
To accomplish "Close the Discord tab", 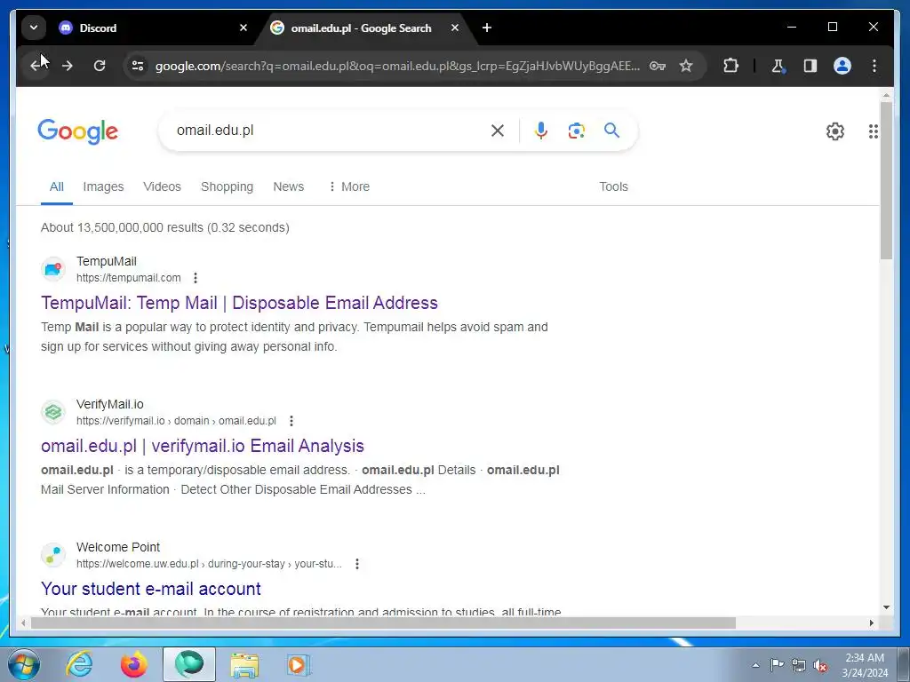I will tap(243, 28).
